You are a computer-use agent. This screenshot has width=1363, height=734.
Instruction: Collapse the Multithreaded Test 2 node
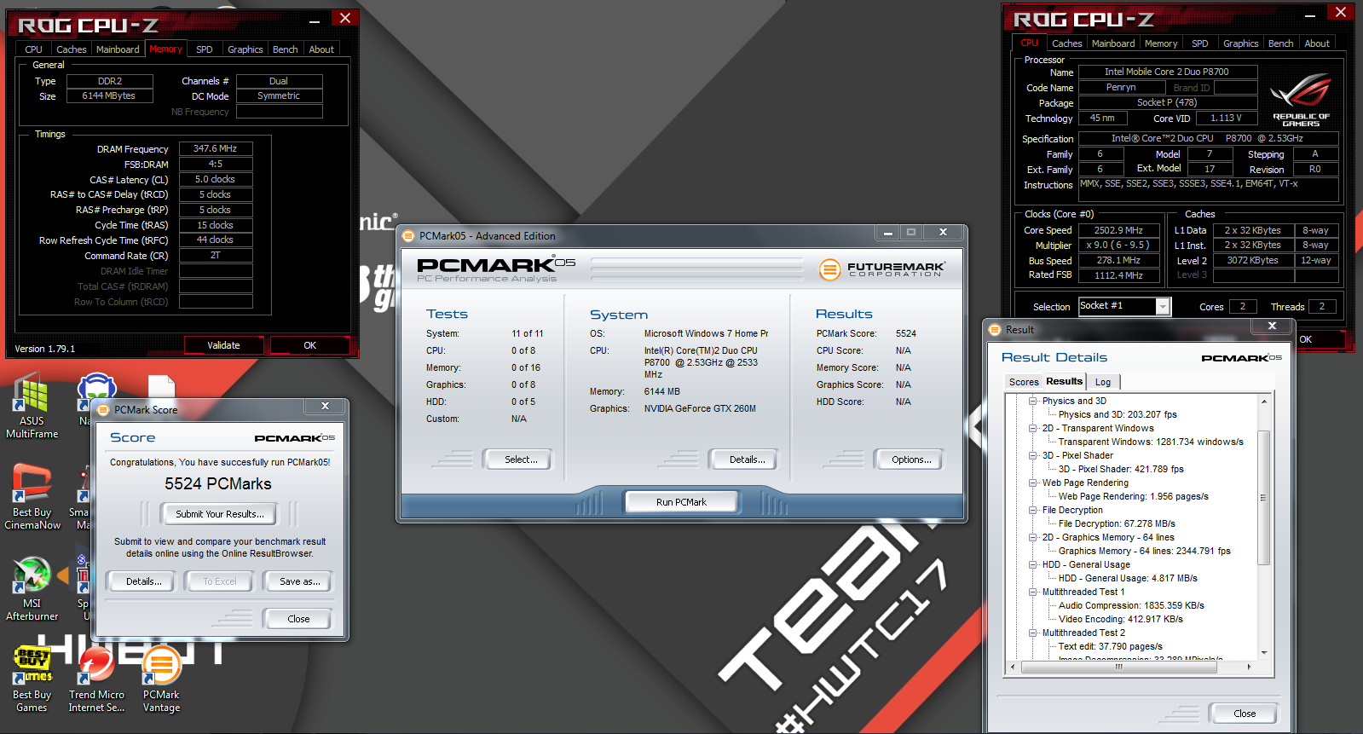[x=1033, y=633]
